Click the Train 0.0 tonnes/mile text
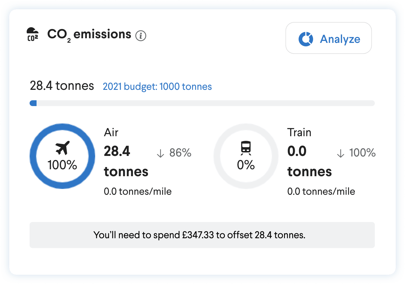Viewport: 405px width, 284px height. coord(321,192)
